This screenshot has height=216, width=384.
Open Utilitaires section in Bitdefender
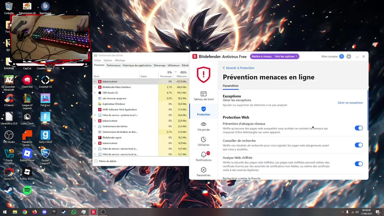203,142
